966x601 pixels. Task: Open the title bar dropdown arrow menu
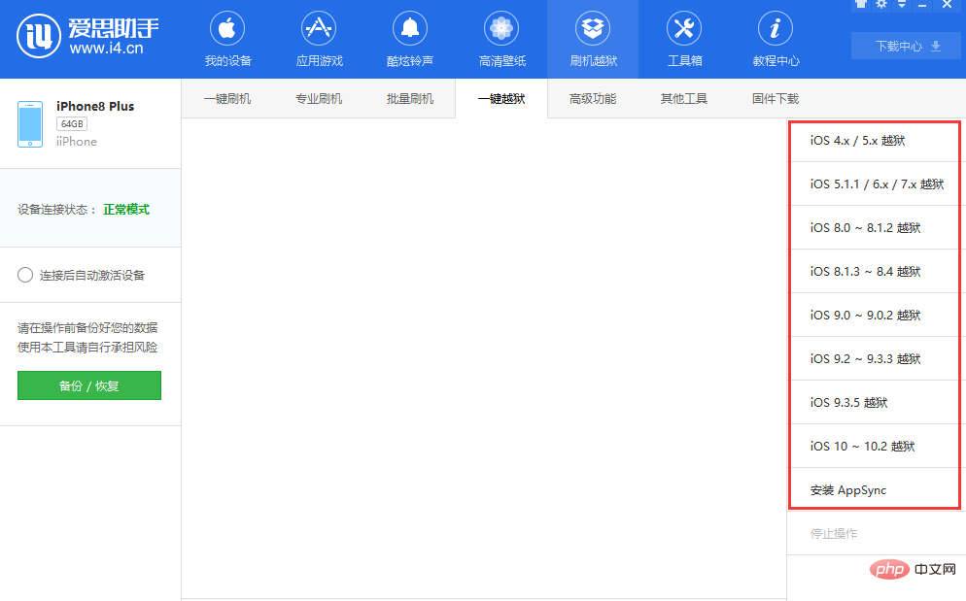click(x=902, y=4)
